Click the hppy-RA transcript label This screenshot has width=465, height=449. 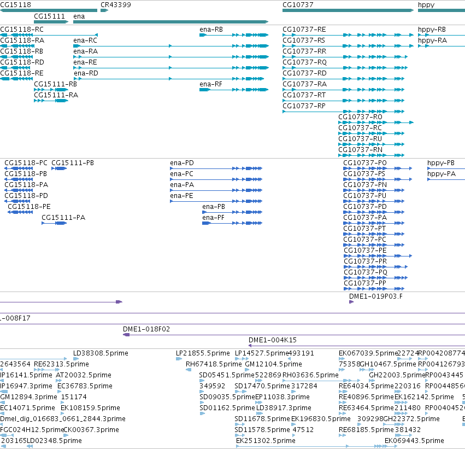(432, 40)
